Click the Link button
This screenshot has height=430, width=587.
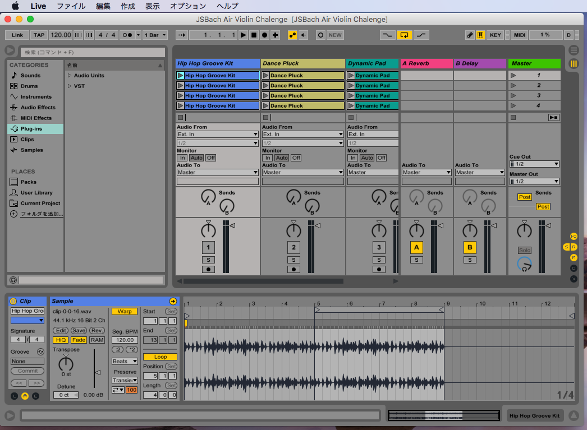[17, 35]
